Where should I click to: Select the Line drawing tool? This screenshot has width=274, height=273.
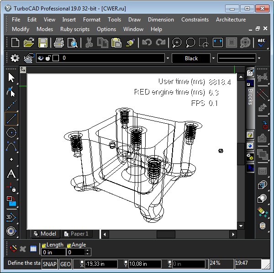pos(11,118)
